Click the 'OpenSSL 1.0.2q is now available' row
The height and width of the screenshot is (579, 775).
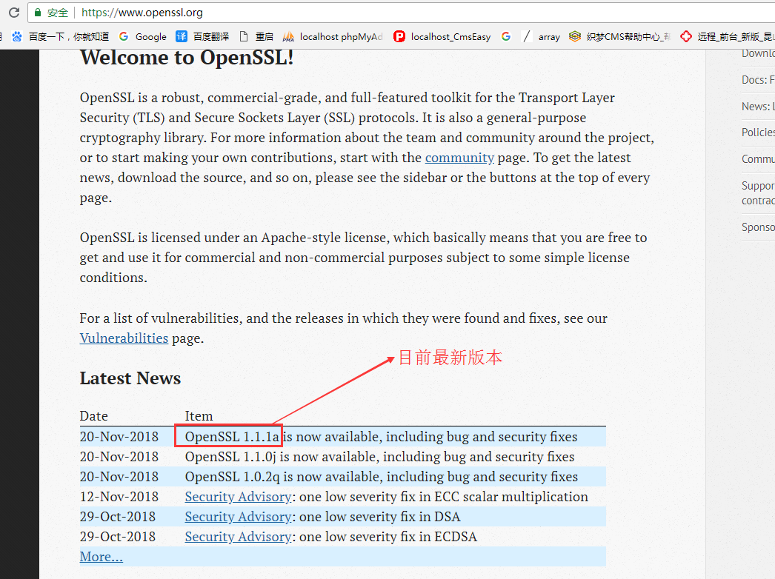342,477
